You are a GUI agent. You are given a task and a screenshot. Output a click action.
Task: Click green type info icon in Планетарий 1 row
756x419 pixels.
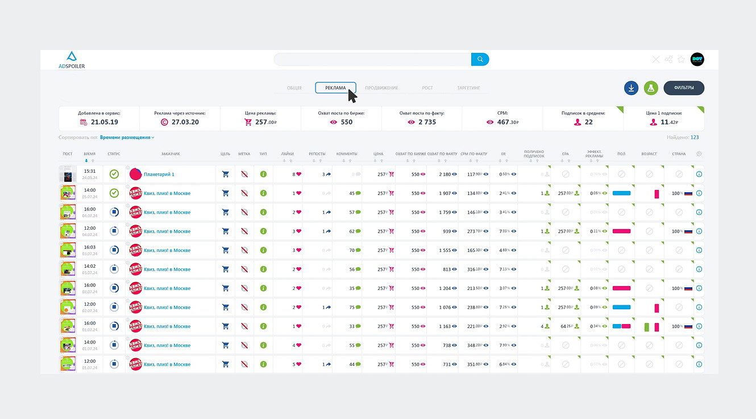tap(263, 174)
